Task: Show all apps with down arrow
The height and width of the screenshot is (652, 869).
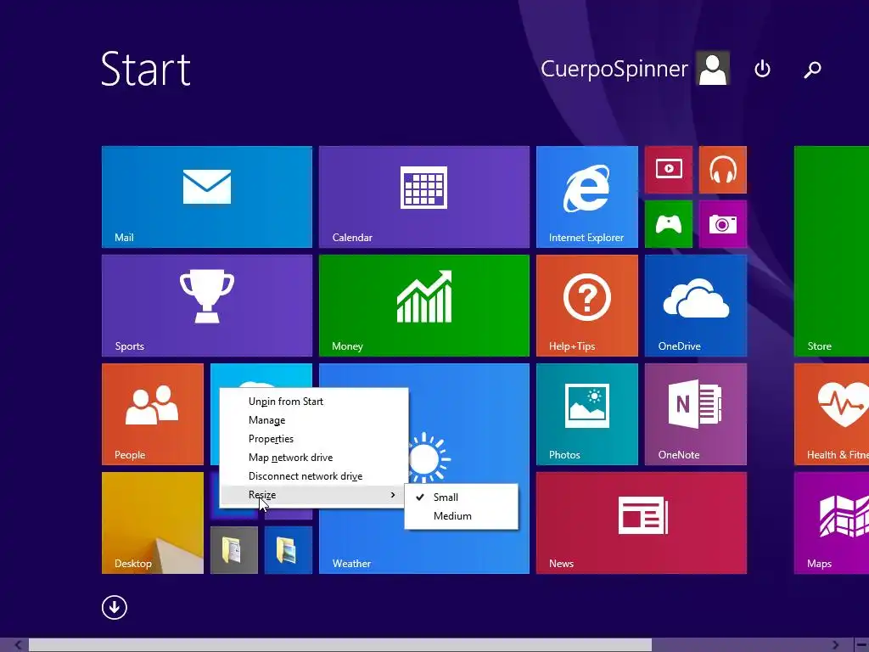Action: pos(115,607)
